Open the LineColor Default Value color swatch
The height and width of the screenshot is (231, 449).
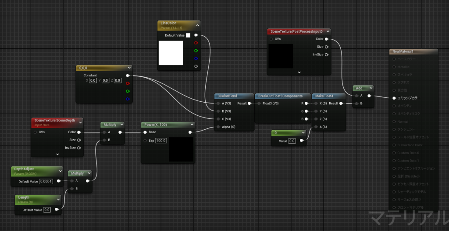[x=188, y=35]
